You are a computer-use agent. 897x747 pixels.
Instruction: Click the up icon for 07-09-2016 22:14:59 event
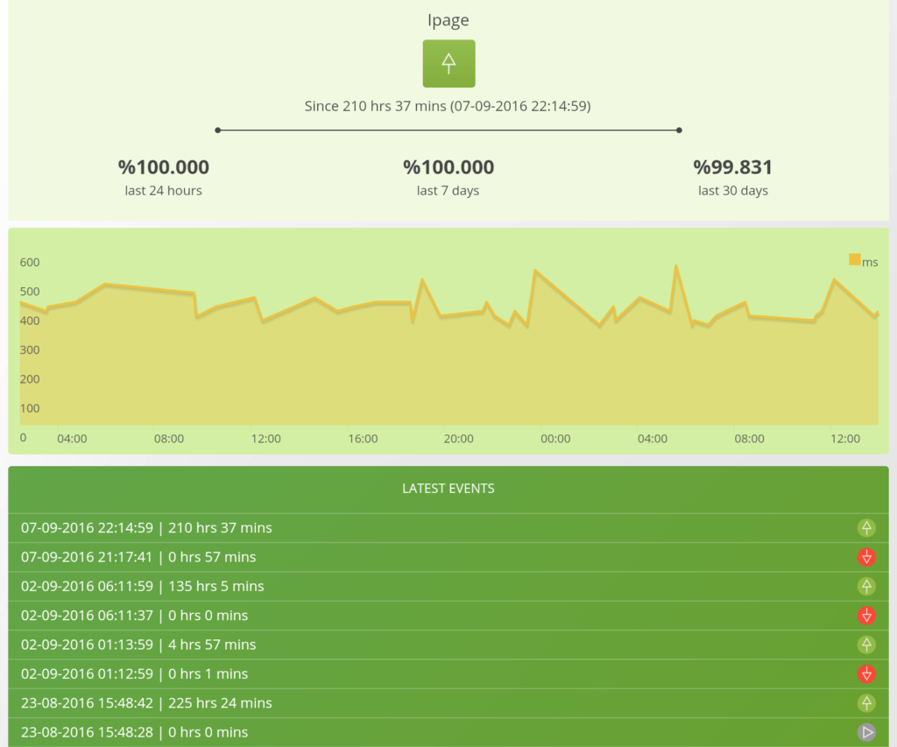pos(866,527)
